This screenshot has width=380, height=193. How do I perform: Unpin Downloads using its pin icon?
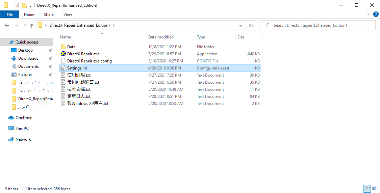pyautogui.click(x=50, y=58)
